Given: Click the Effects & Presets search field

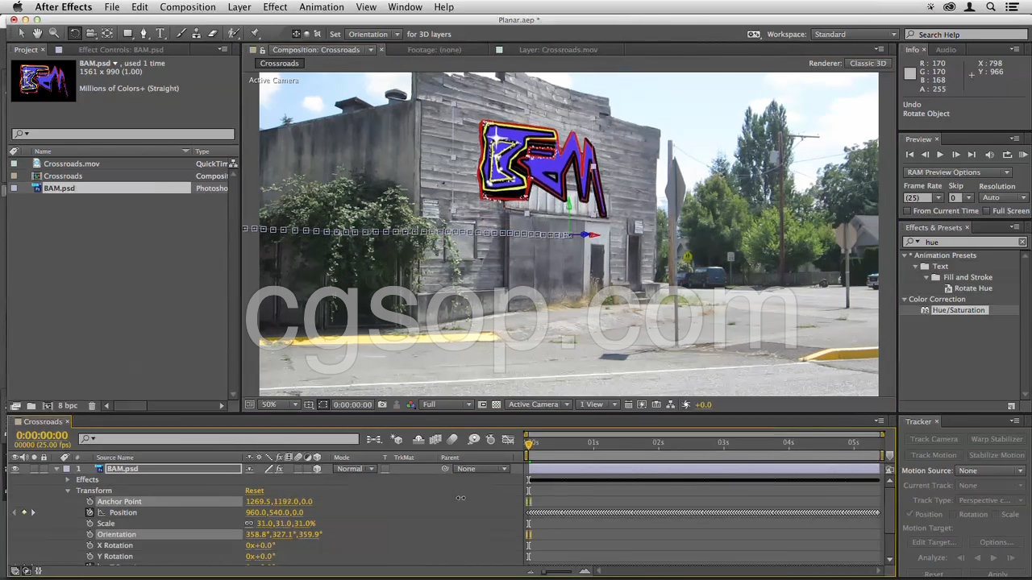Looking at the screenshot, I should click(965, 242).
